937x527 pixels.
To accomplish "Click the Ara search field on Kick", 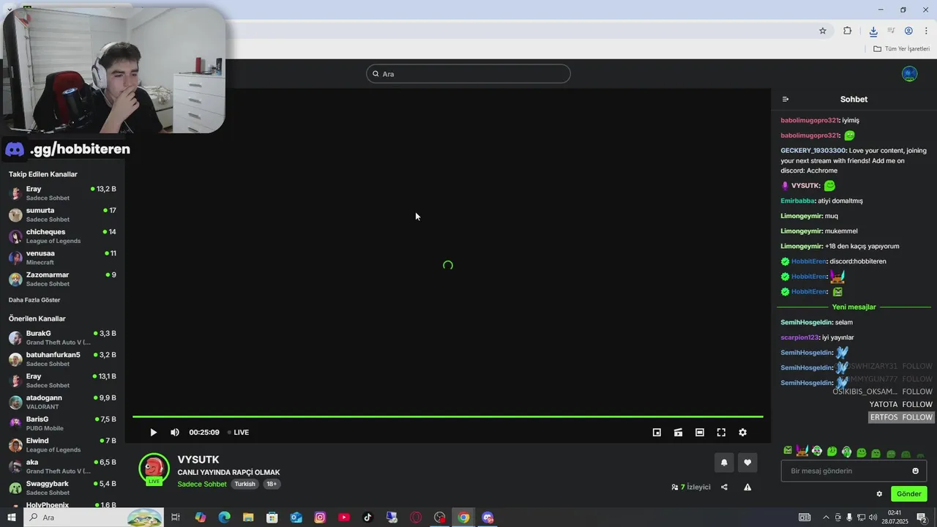I will point(468,74).
